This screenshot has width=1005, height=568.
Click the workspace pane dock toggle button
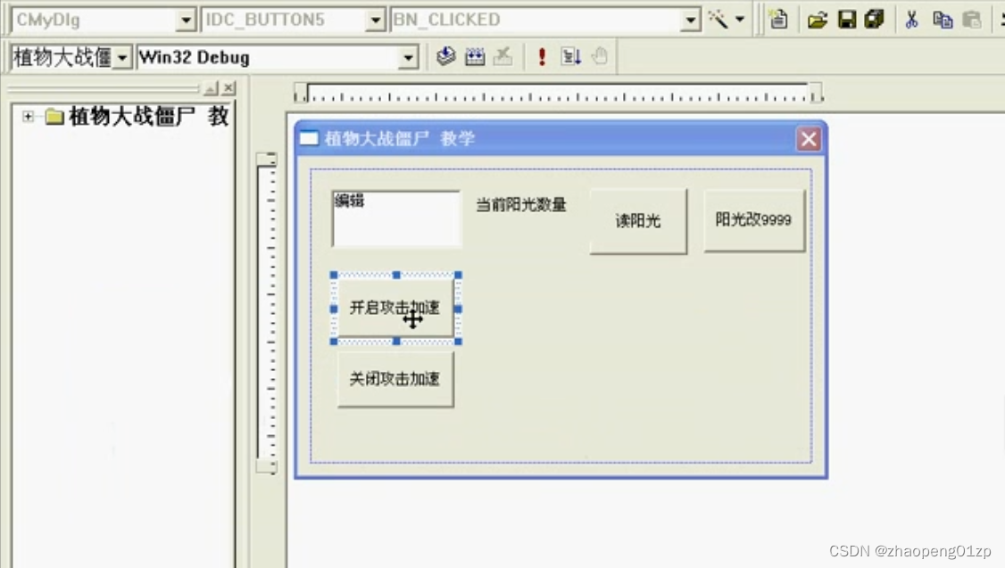pyautogui.click(x=211, y=87)
